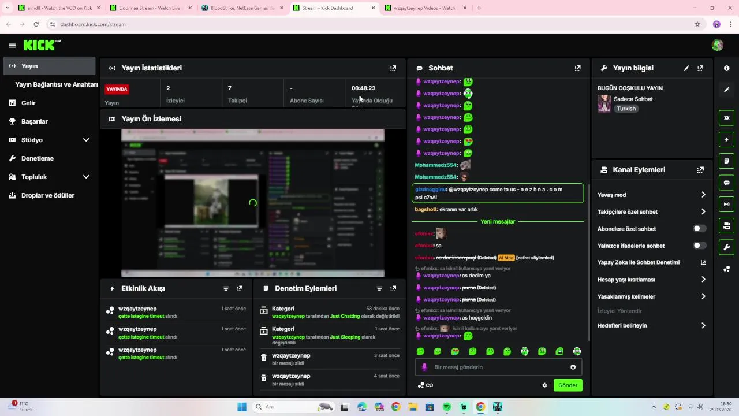Open Hesap yaşı kısıtlaması options
This screenshot has width=739, height=416.
coord(652,280)
